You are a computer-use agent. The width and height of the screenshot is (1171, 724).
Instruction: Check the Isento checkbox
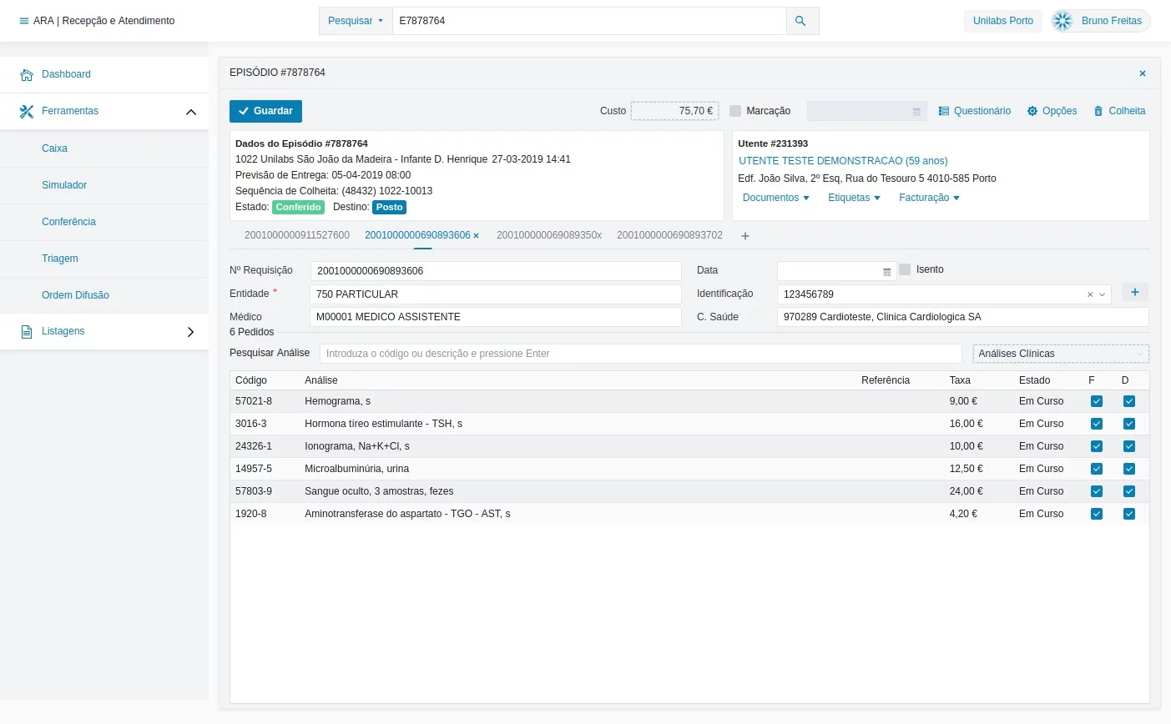click(x=905, y=269)
